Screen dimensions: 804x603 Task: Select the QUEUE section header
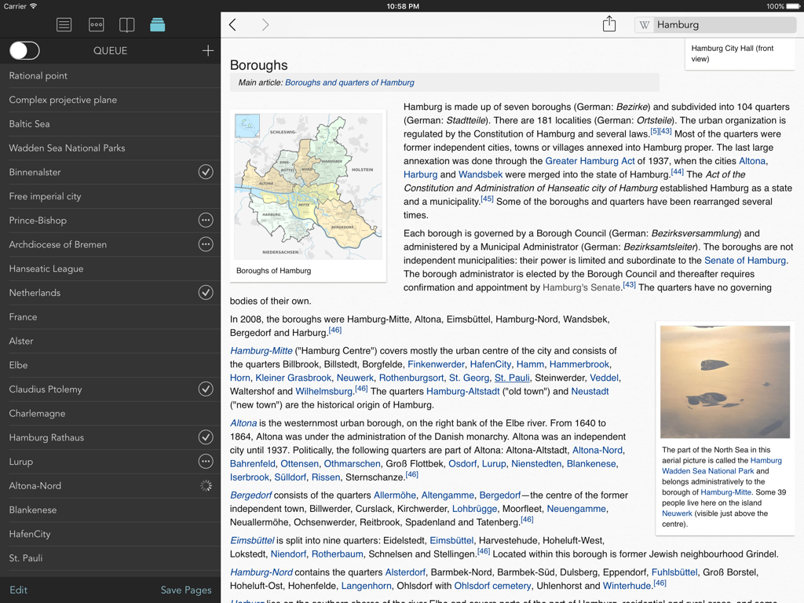110,50
